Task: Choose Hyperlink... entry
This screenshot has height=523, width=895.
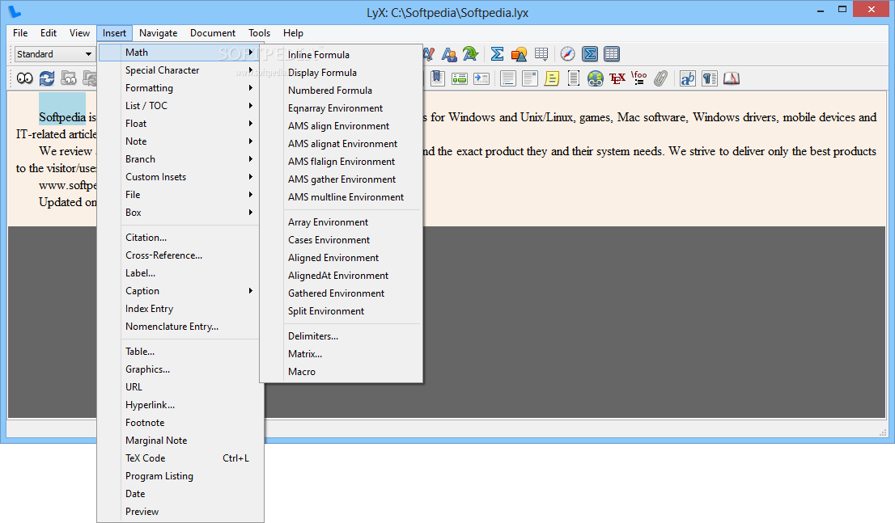Action: [179, 405]
